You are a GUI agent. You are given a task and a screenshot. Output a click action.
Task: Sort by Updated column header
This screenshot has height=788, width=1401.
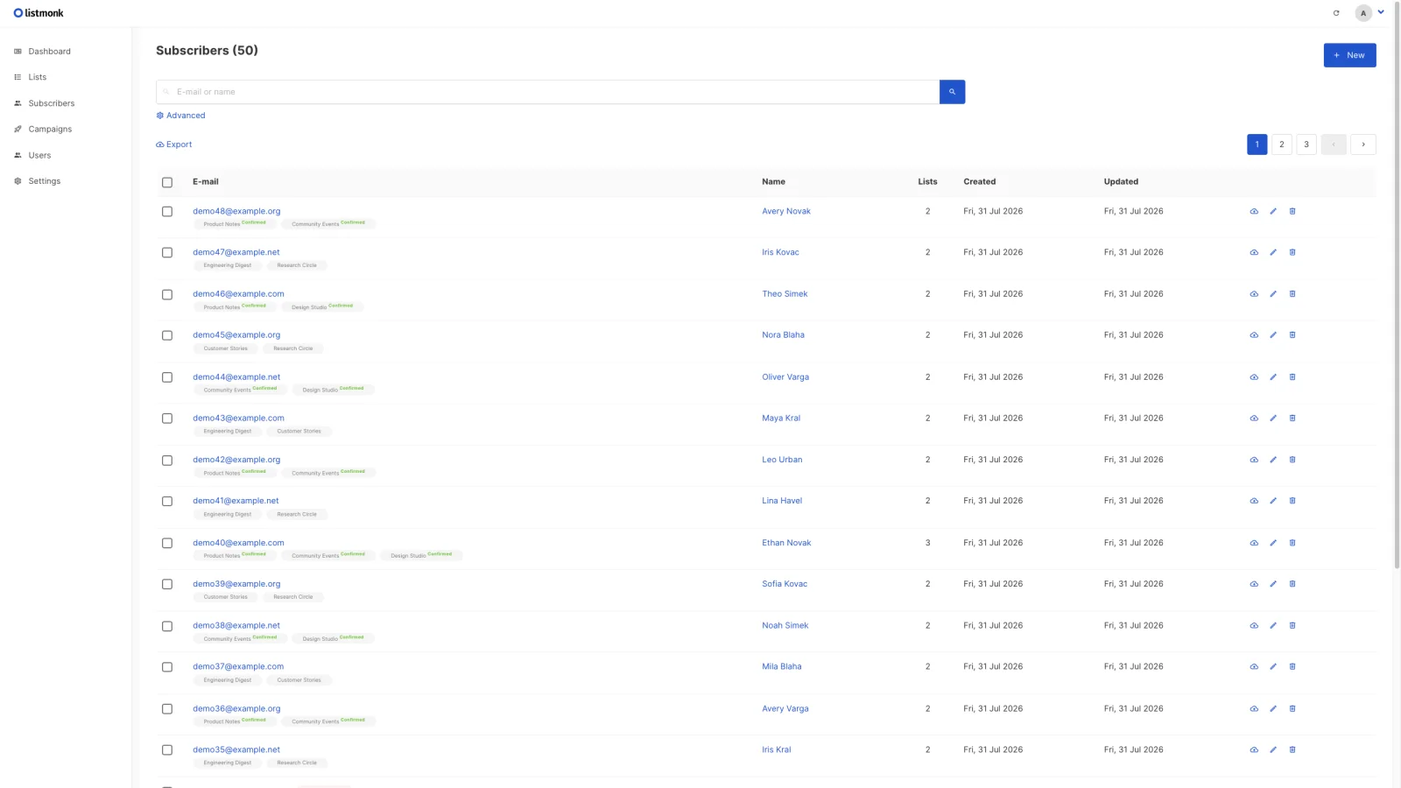(1121, 182)
